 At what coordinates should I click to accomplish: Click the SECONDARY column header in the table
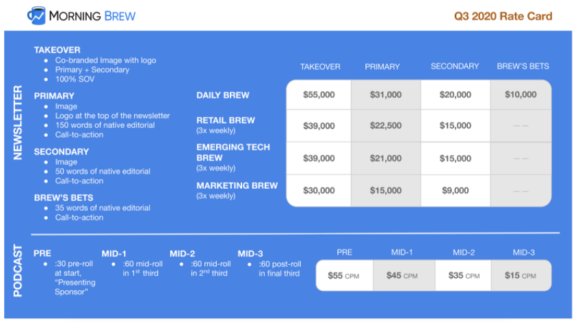(x=455, y=66)
